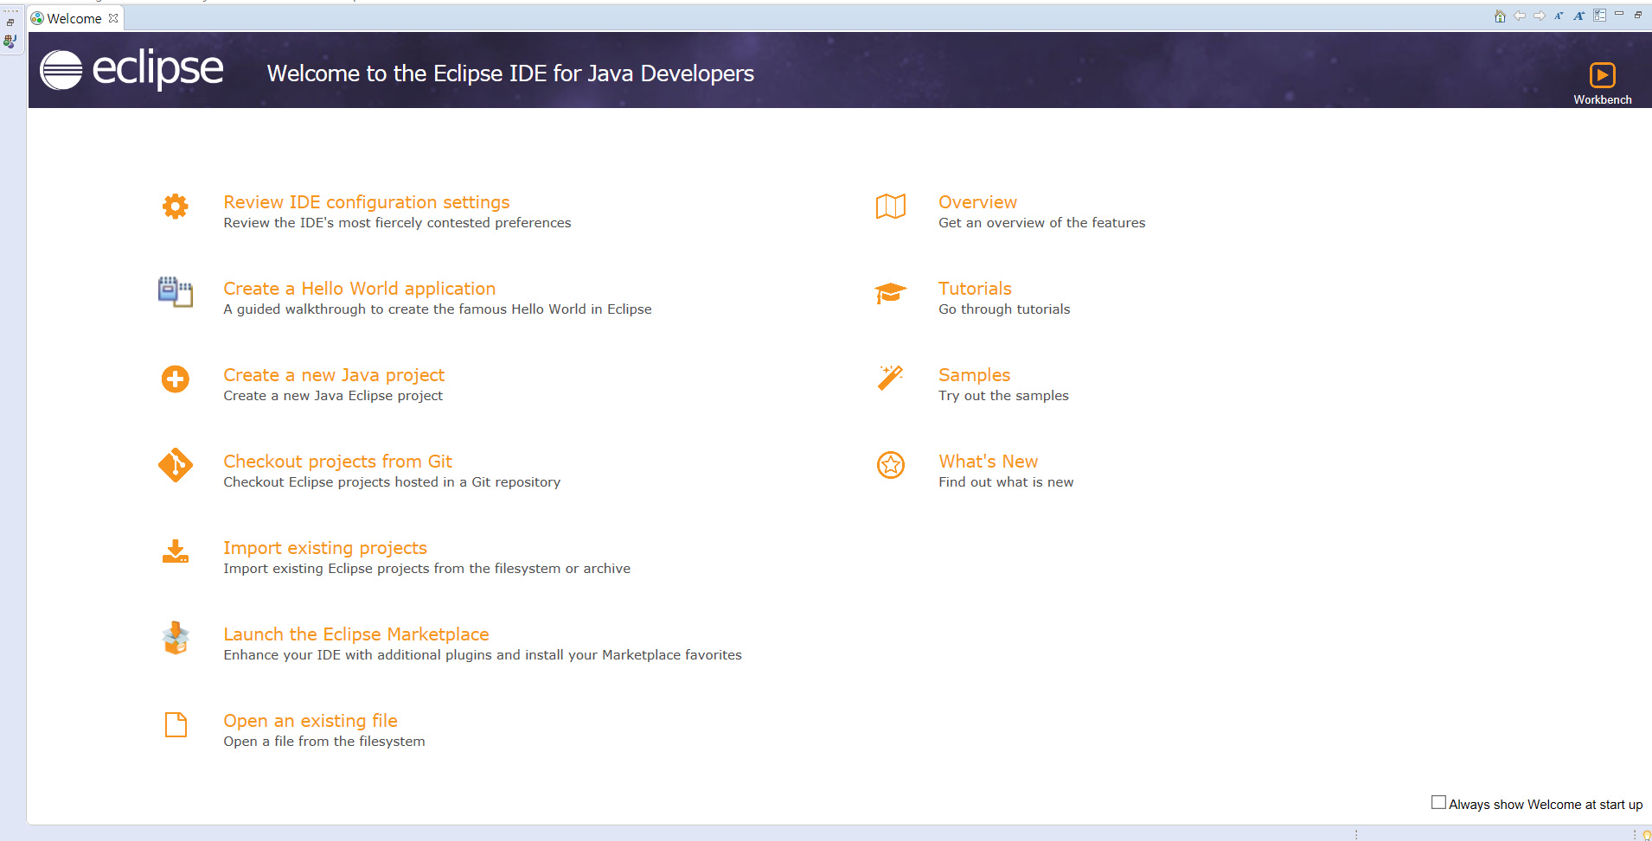Image resolution: width=1652 pixels, height=841 pixels.
Task: Reduce font size with the small A icon
Action: pos(1559,16)
